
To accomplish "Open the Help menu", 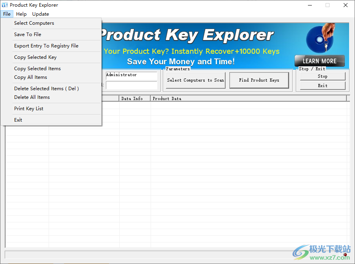I will 21,14.
